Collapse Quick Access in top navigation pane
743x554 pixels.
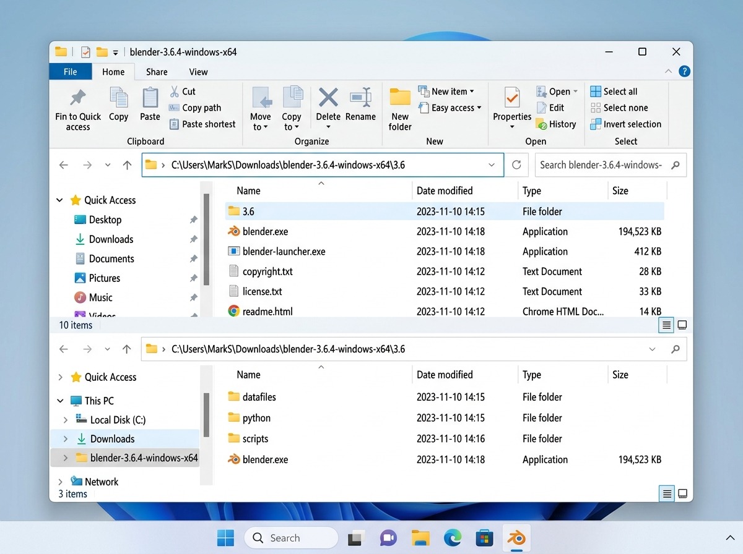59,200
